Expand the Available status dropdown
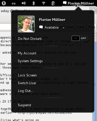The height and width of the screenshot is (121, 97). [52, 27]
